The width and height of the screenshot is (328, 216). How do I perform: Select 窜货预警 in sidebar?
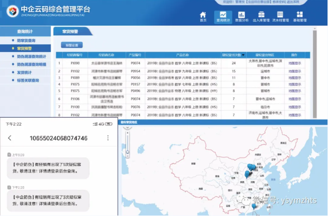pos(24,48)
